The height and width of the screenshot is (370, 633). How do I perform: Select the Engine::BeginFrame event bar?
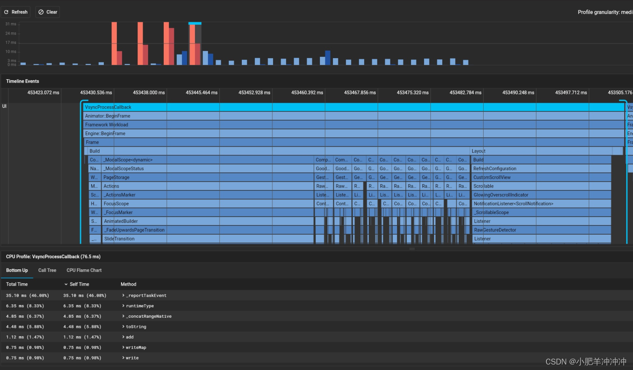click(x=354, y=134)
